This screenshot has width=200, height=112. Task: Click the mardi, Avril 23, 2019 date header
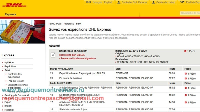pyautogui.click(x=61, y=69)
